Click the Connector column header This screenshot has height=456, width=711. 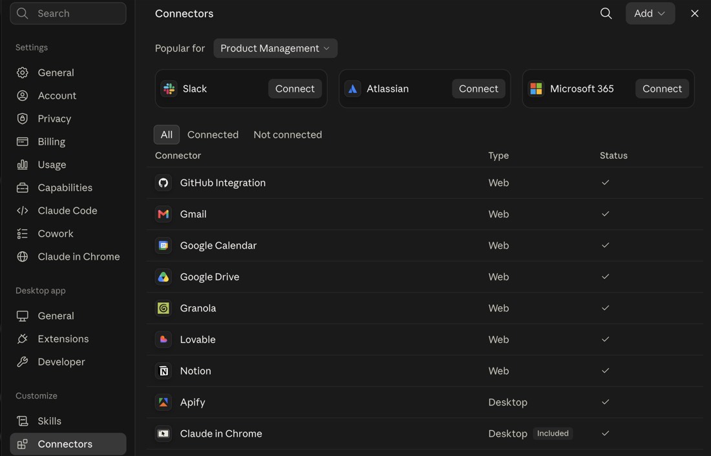(178, 156)
